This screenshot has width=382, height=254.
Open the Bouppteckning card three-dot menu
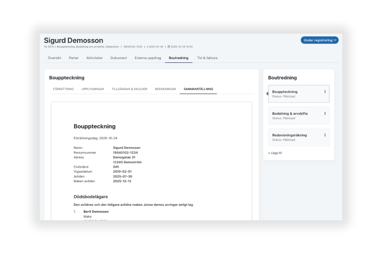(325, 92)
